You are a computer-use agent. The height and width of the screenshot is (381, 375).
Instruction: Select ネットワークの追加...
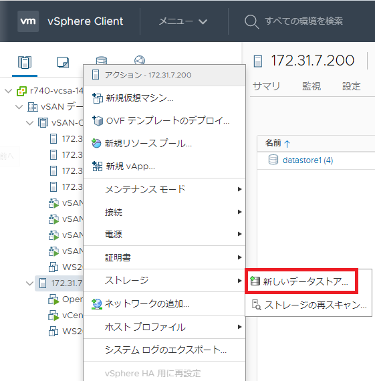164,304
